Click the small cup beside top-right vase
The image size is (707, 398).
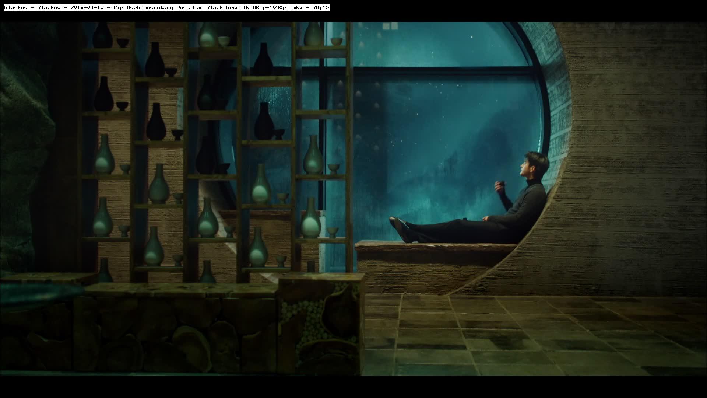pos(336,41)
